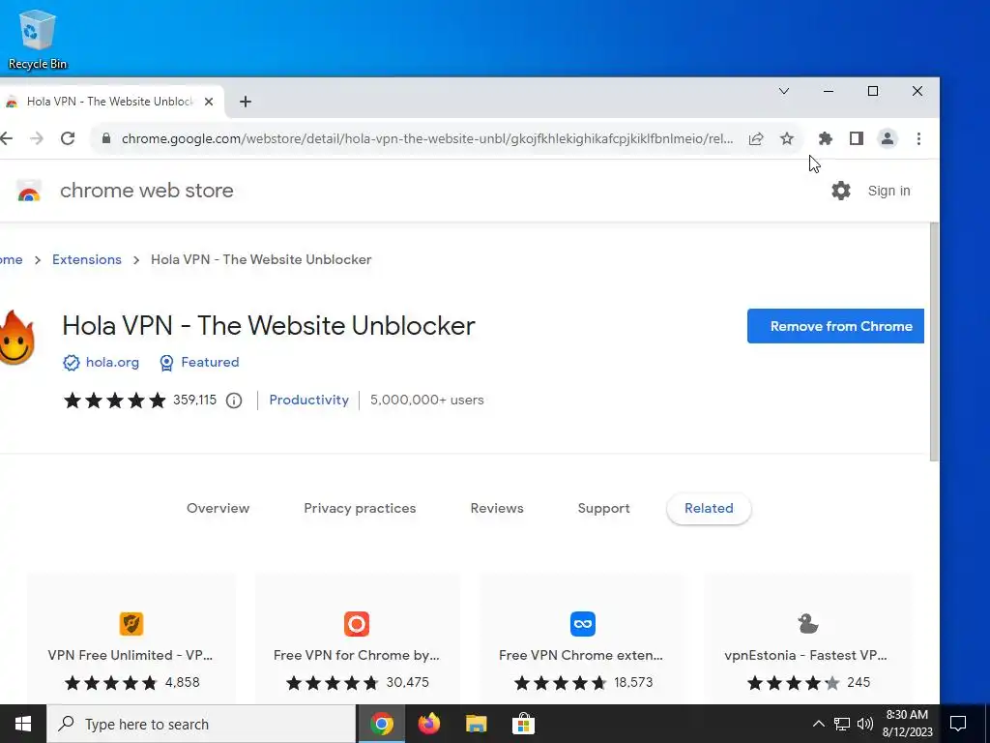
Task: Visit hola.org publisher link
Action: pyautogui.click(x=112, y=362)
